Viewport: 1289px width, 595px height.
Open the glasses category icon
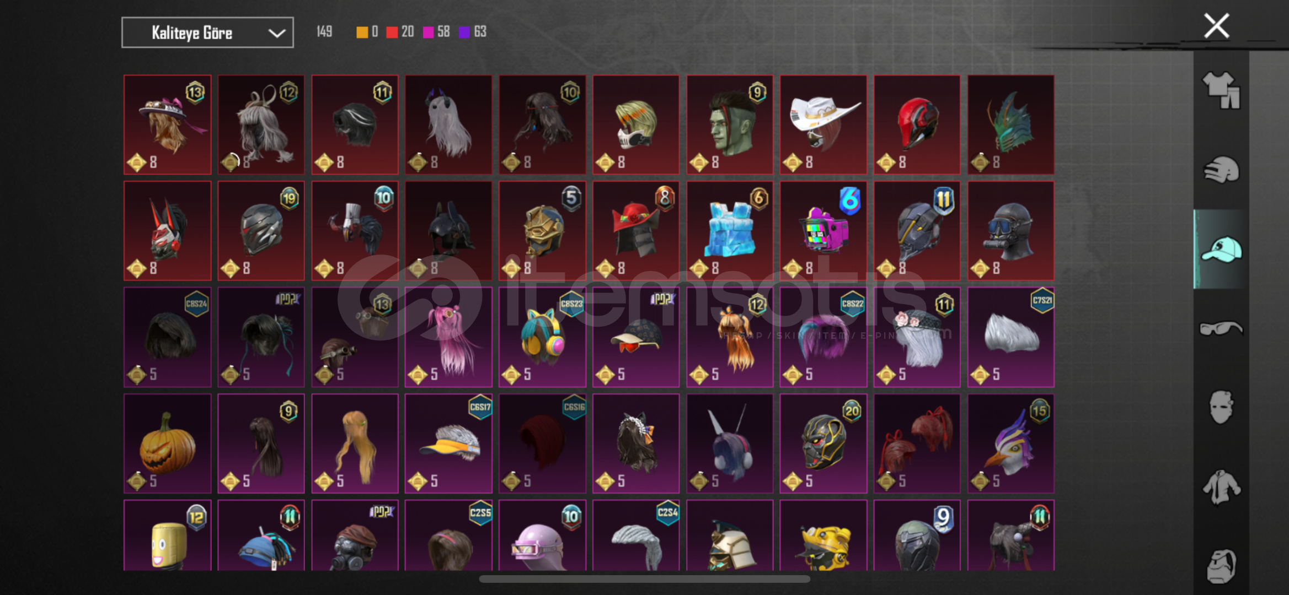1221,328
